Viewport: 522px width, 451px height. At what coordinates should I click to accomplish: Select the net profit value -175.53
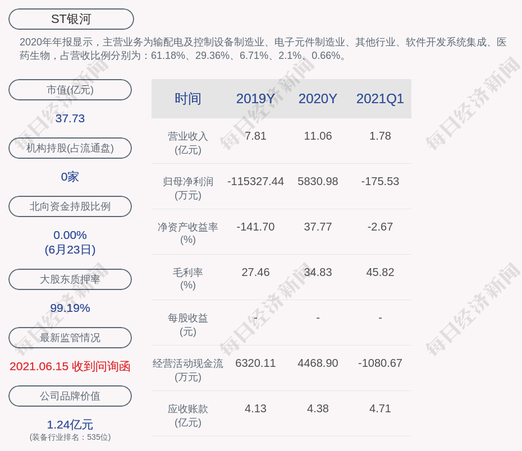pyautogui.click(x=380, y=181)
